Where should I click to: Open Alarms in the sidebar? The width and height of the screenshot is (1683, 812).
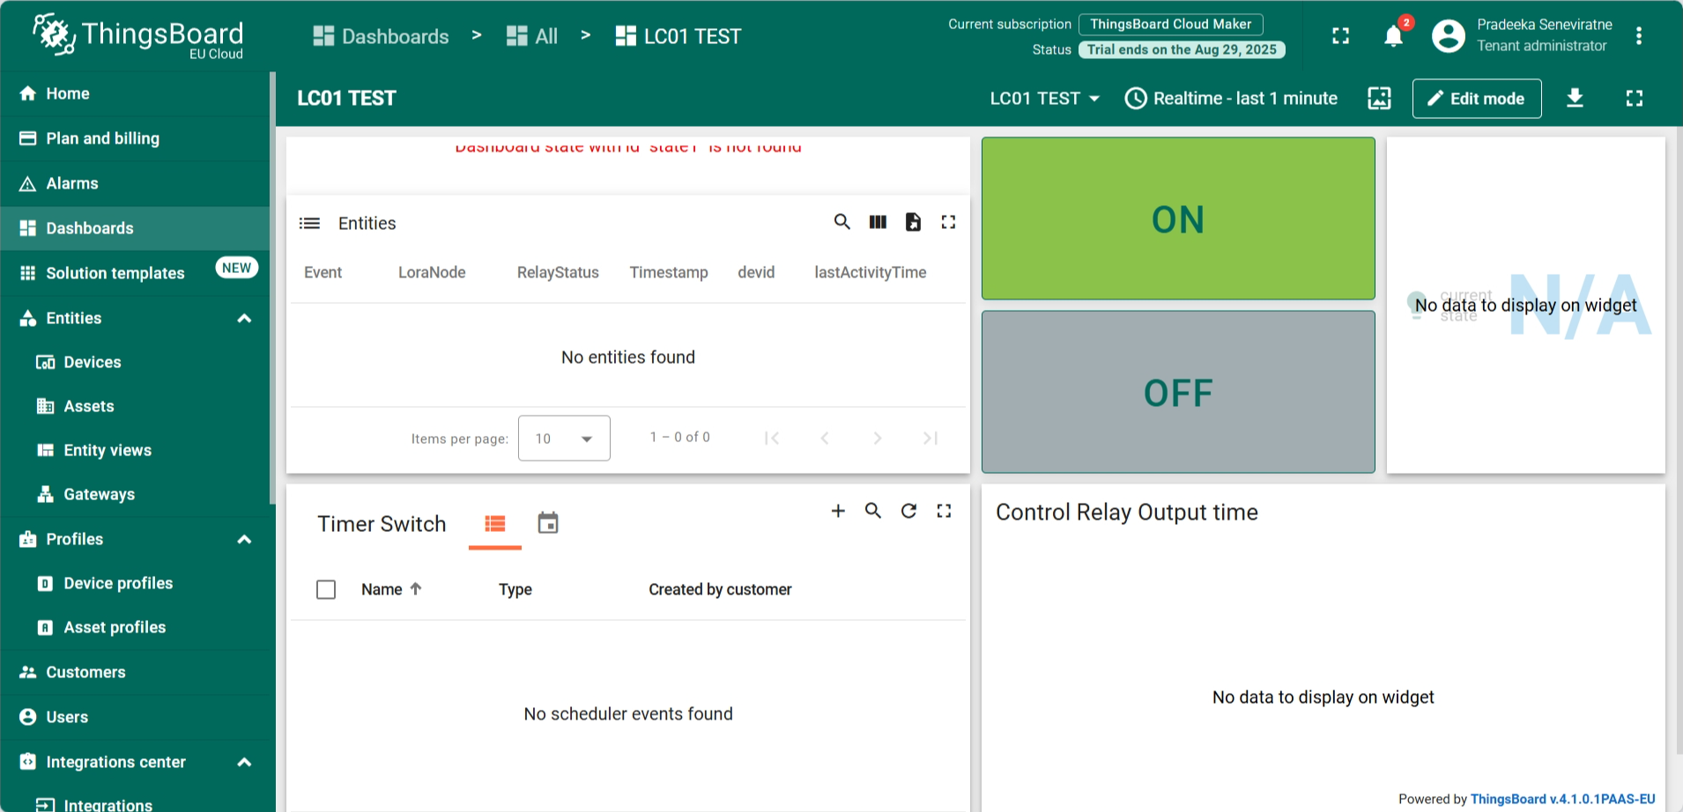click(x=135, y=183)
